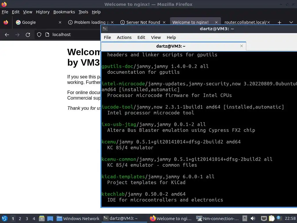Viewport: 297px width, 223px height.
Task: Close the Server Not Found tab
Action: point(164,22)
